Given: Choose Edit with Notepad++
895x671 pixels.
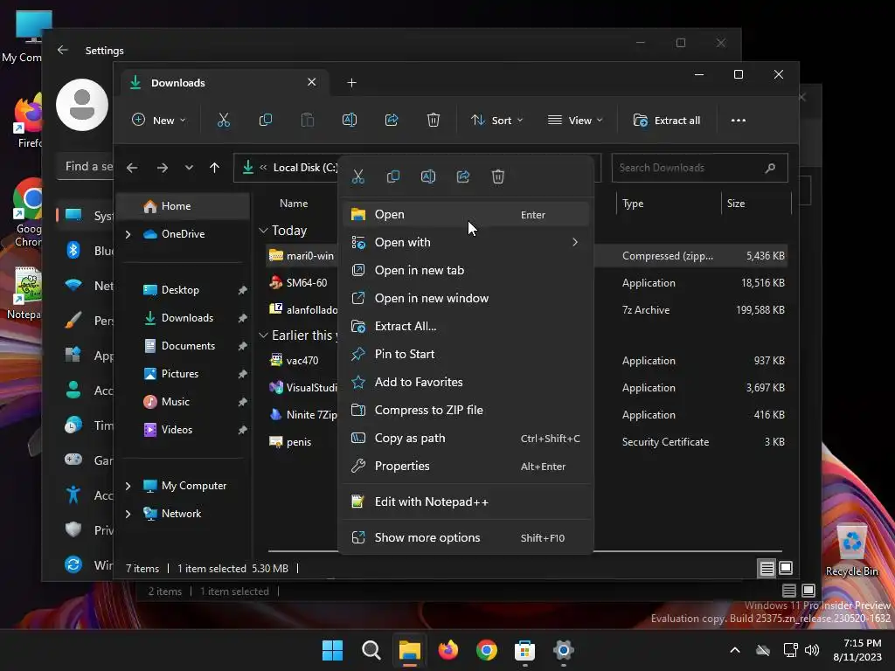Looking at the screenshot, I should [x=466, y=502].
